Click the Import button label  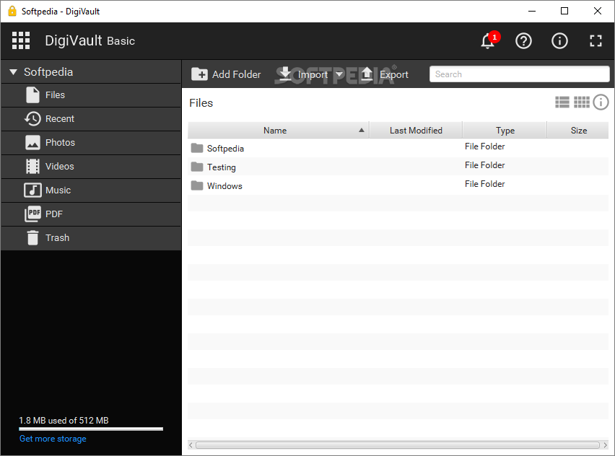click(x=313, y=74)
